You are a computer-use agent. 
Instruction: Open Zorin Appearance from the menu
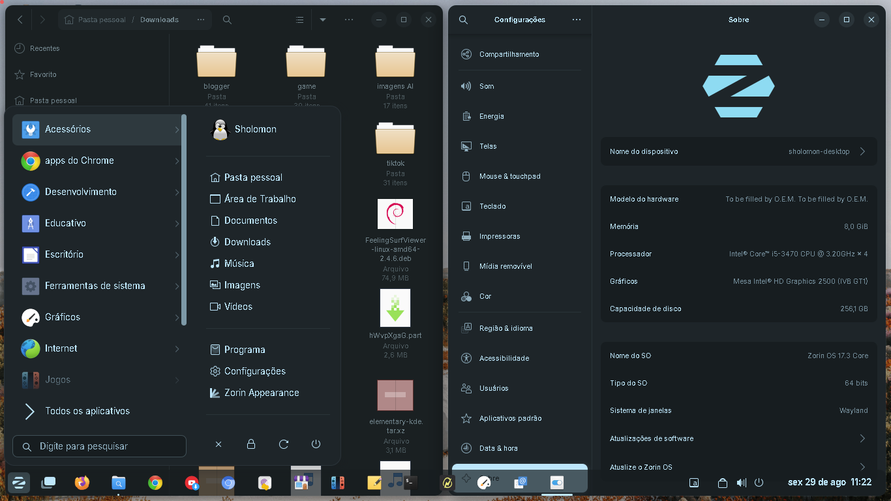coord(261,393)
